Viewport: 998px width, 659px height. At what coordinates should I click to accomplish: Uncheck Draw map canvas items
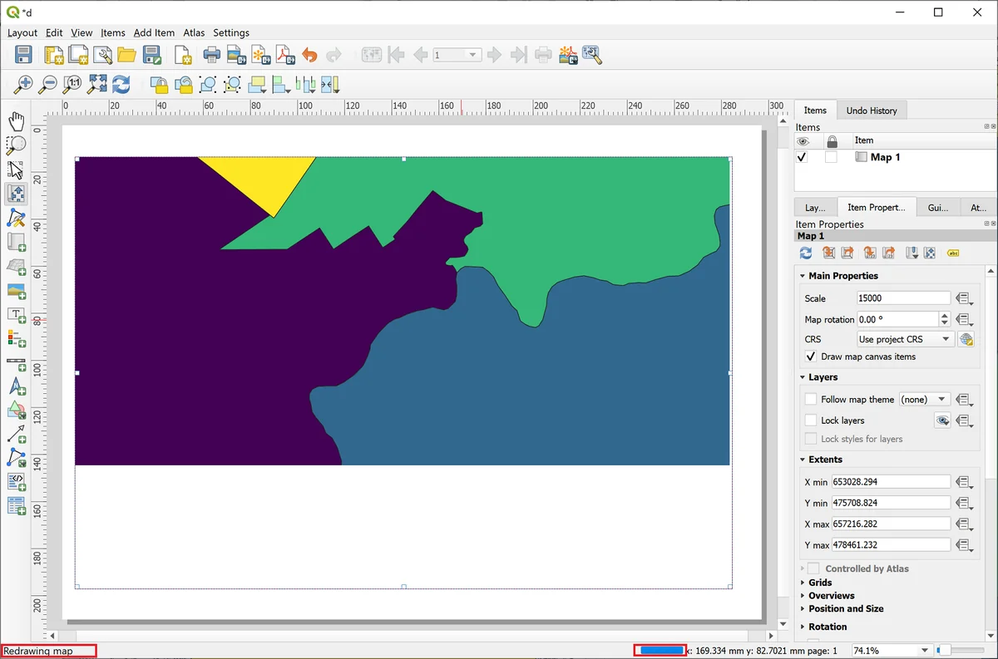[x=811, y=357]
